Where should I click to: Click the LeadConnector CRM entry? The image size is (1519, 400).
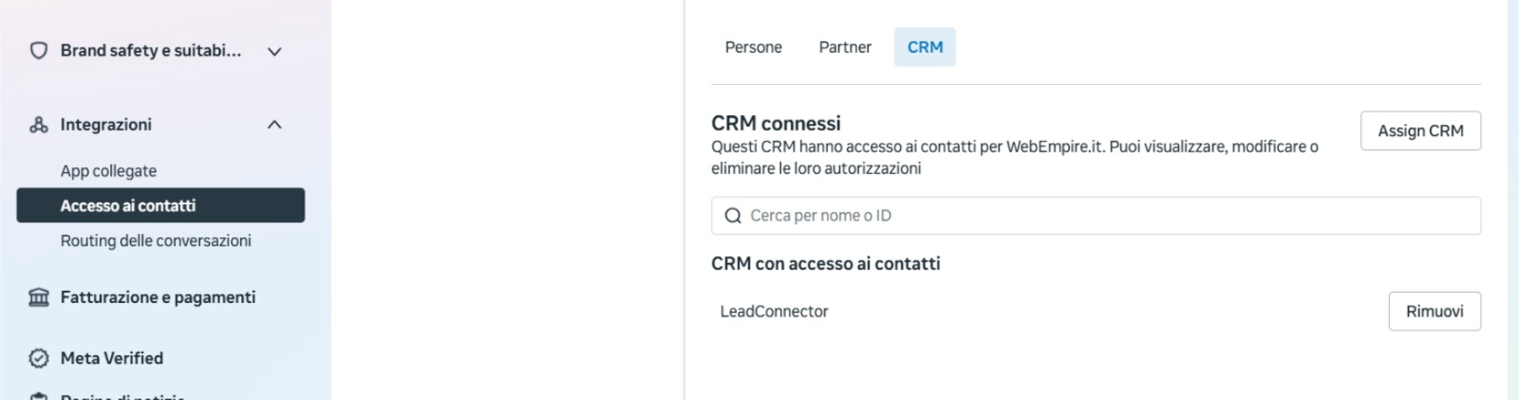point(774,311)
